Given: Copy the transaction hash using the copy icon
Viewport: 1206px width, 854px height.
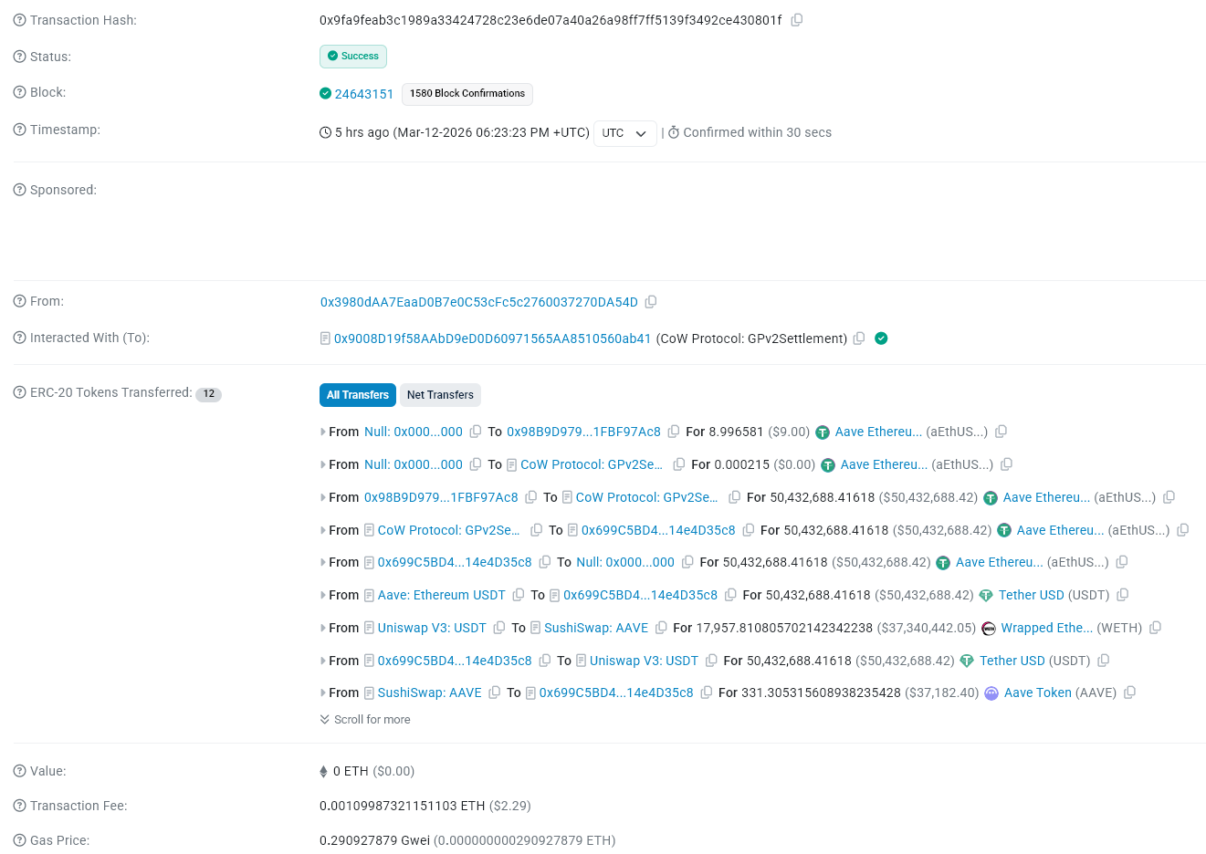Looking at the screenshot, I should [x=796, y=19].
